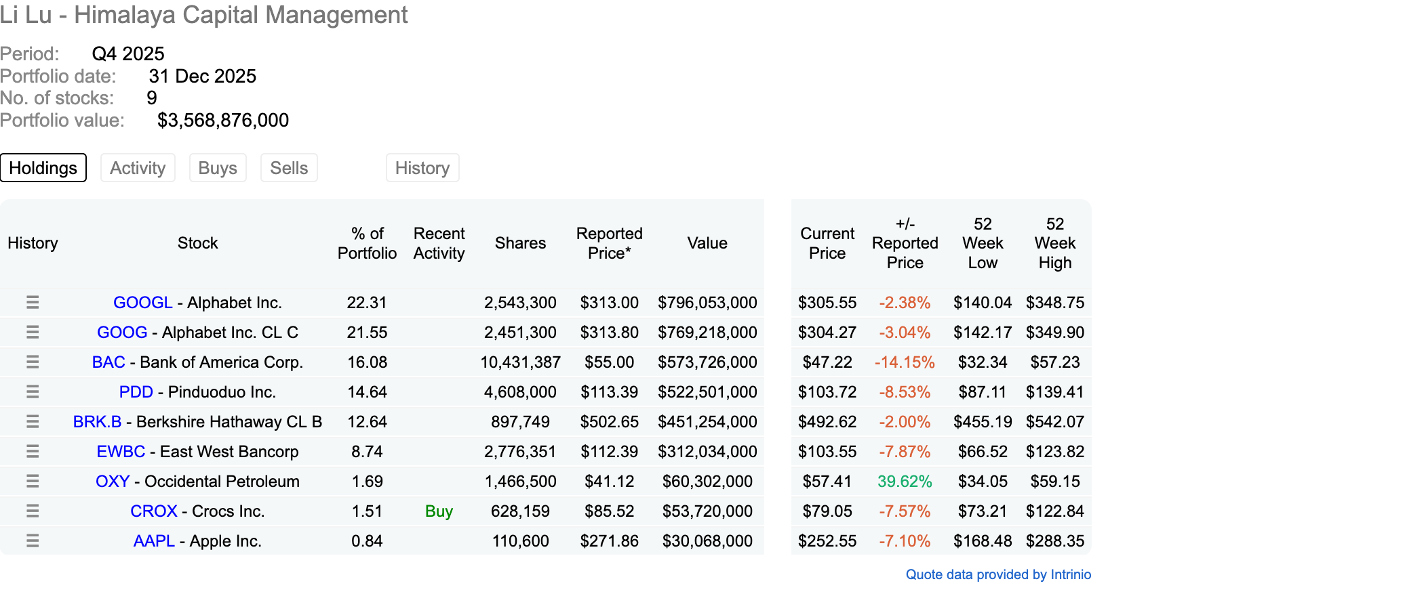Viewport: 1424px width, 596px height.
Task: Click the -8.53% change value for PDD
Action: 905,392
